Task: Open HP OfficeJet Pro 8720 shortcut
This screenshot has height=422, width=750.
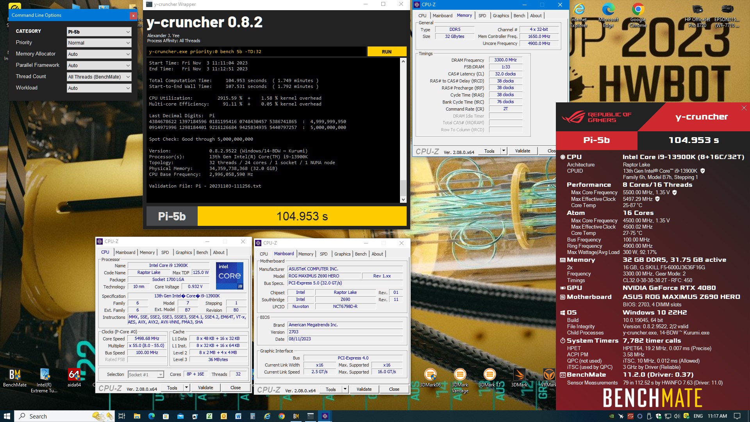Action: (697, 16)
